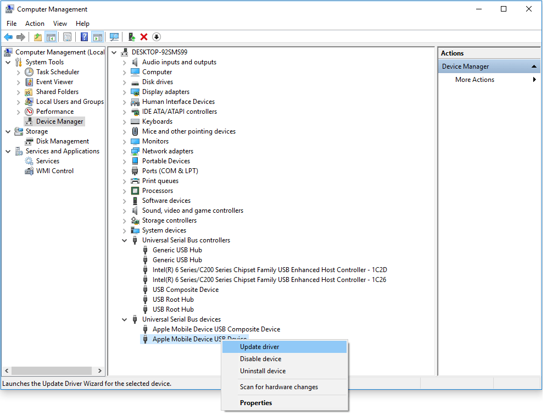The width and height of the screenshot is (547, 415).
Task: Uninstall the device using red X icon
Action: coord(143,37)
